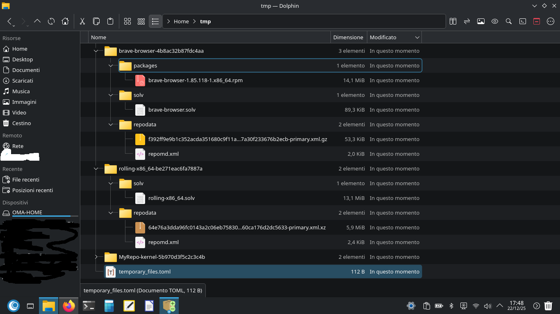Toggle image previews in the toolbar
The width and height of the screenshot is (560, 314).
point(481,21)
